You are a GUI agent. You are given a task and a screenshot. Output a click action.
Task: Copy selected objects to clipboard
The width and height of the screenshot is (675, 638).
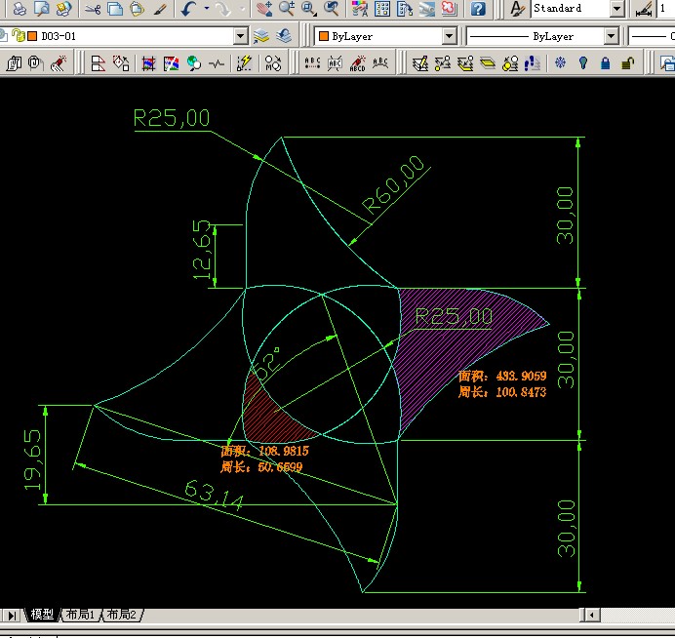click(115, 9)
